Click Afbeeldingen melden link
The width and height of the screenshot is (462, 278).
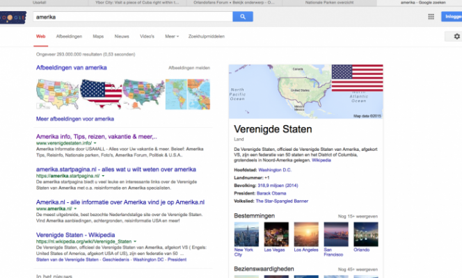tap(189, 68)
